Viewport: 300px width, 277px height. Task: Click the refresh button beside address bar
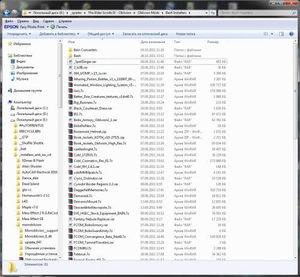(x=212, y=13)
